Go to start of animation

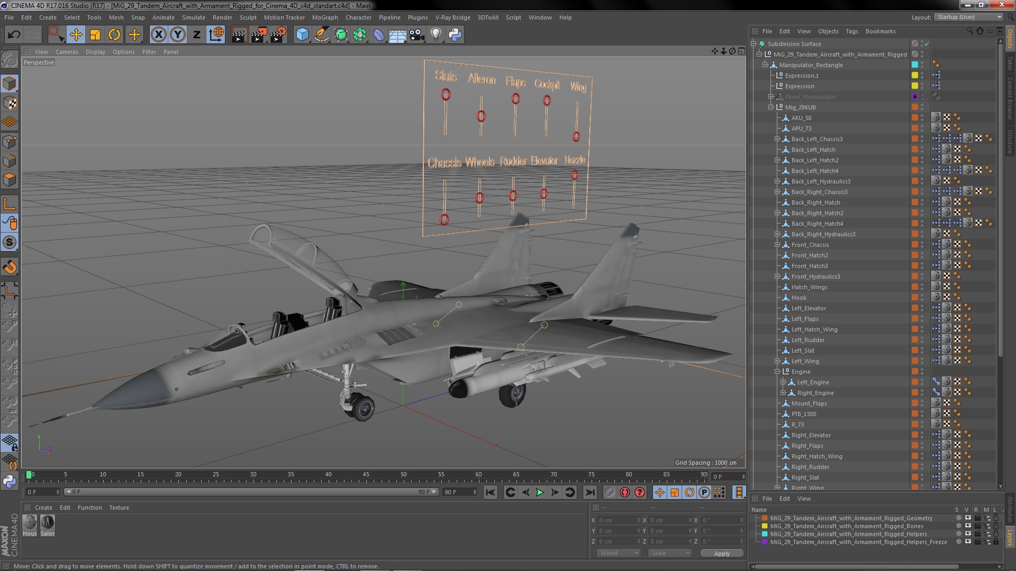coord(491,492)
